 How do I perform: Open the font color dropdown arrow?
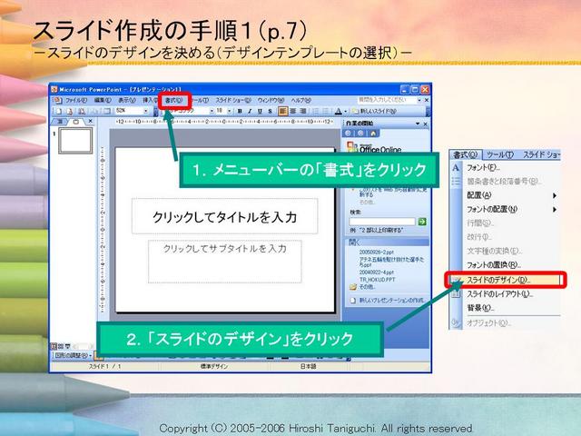[345, 111]
